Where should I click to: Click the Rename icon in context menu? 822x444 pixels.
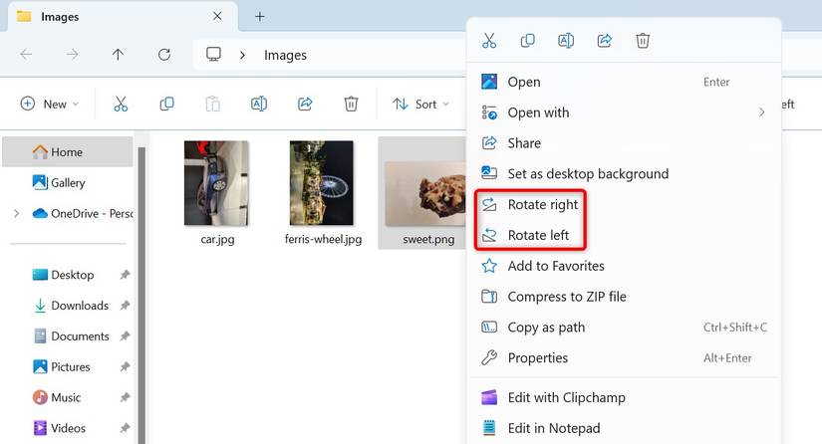566,41
